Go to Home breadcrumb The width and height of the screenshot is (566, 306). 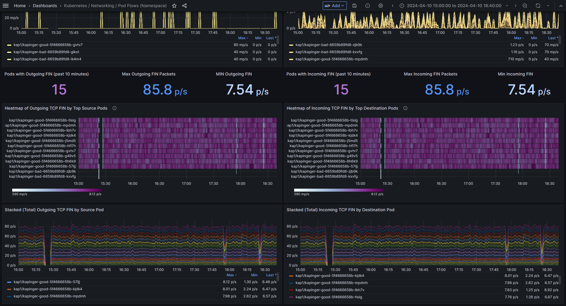tap(20, 6)
